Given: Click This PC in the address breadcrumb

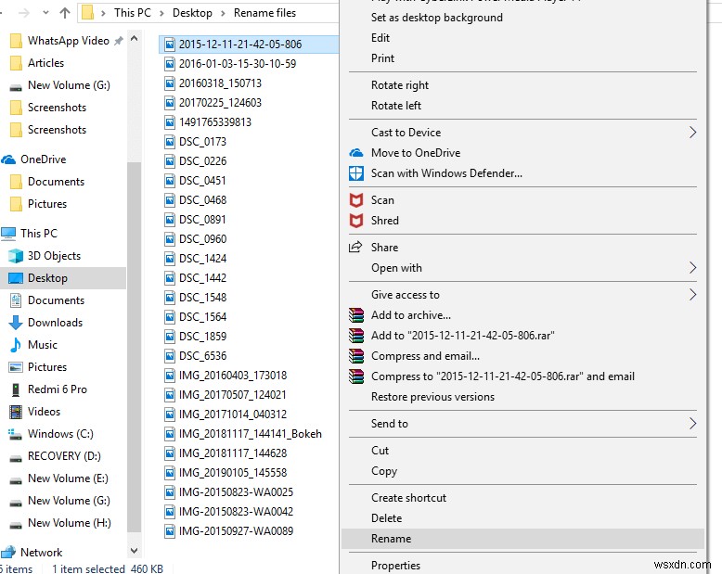Looking at the screenshot, I should tap(132, 13).
